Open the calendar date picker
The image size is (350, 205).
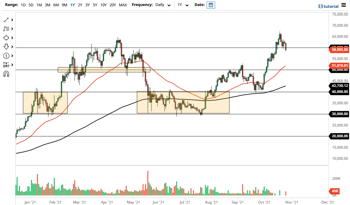pos(211,5)
